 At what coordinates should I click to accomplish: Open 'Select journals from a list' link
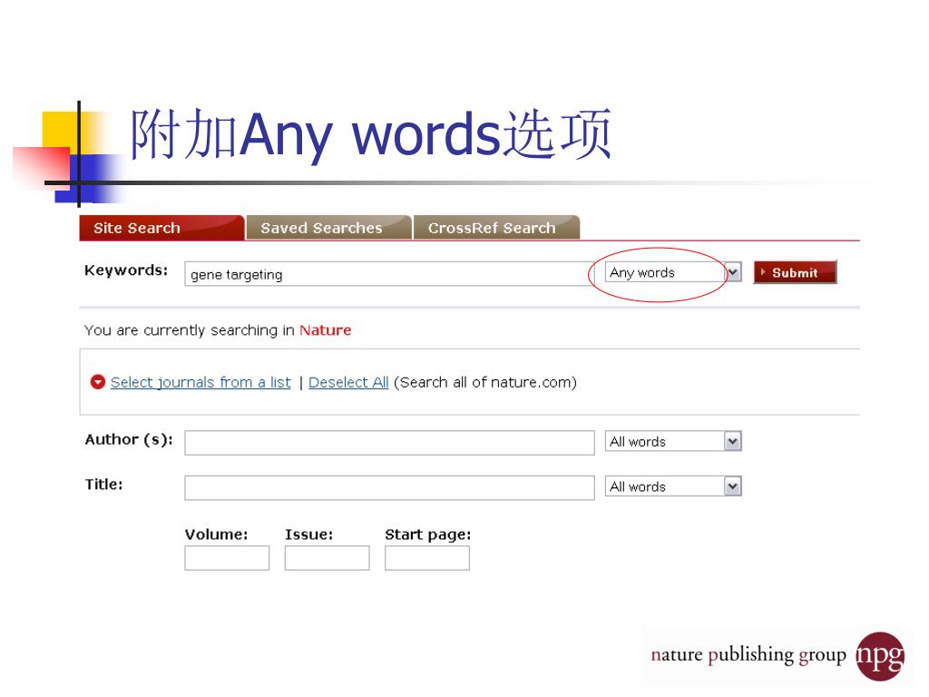[200, 383]
